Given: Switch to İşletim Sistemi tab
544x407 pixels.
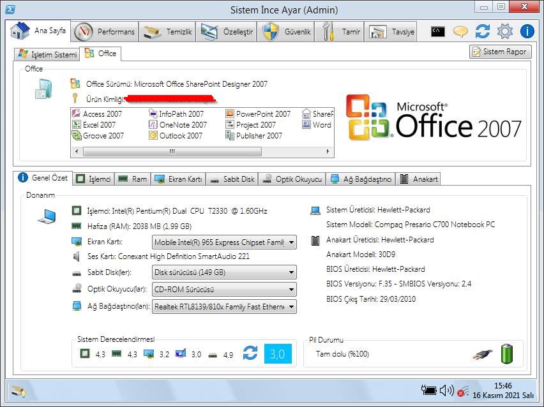Looking at the screenshot, I should [x=47, y=54].
